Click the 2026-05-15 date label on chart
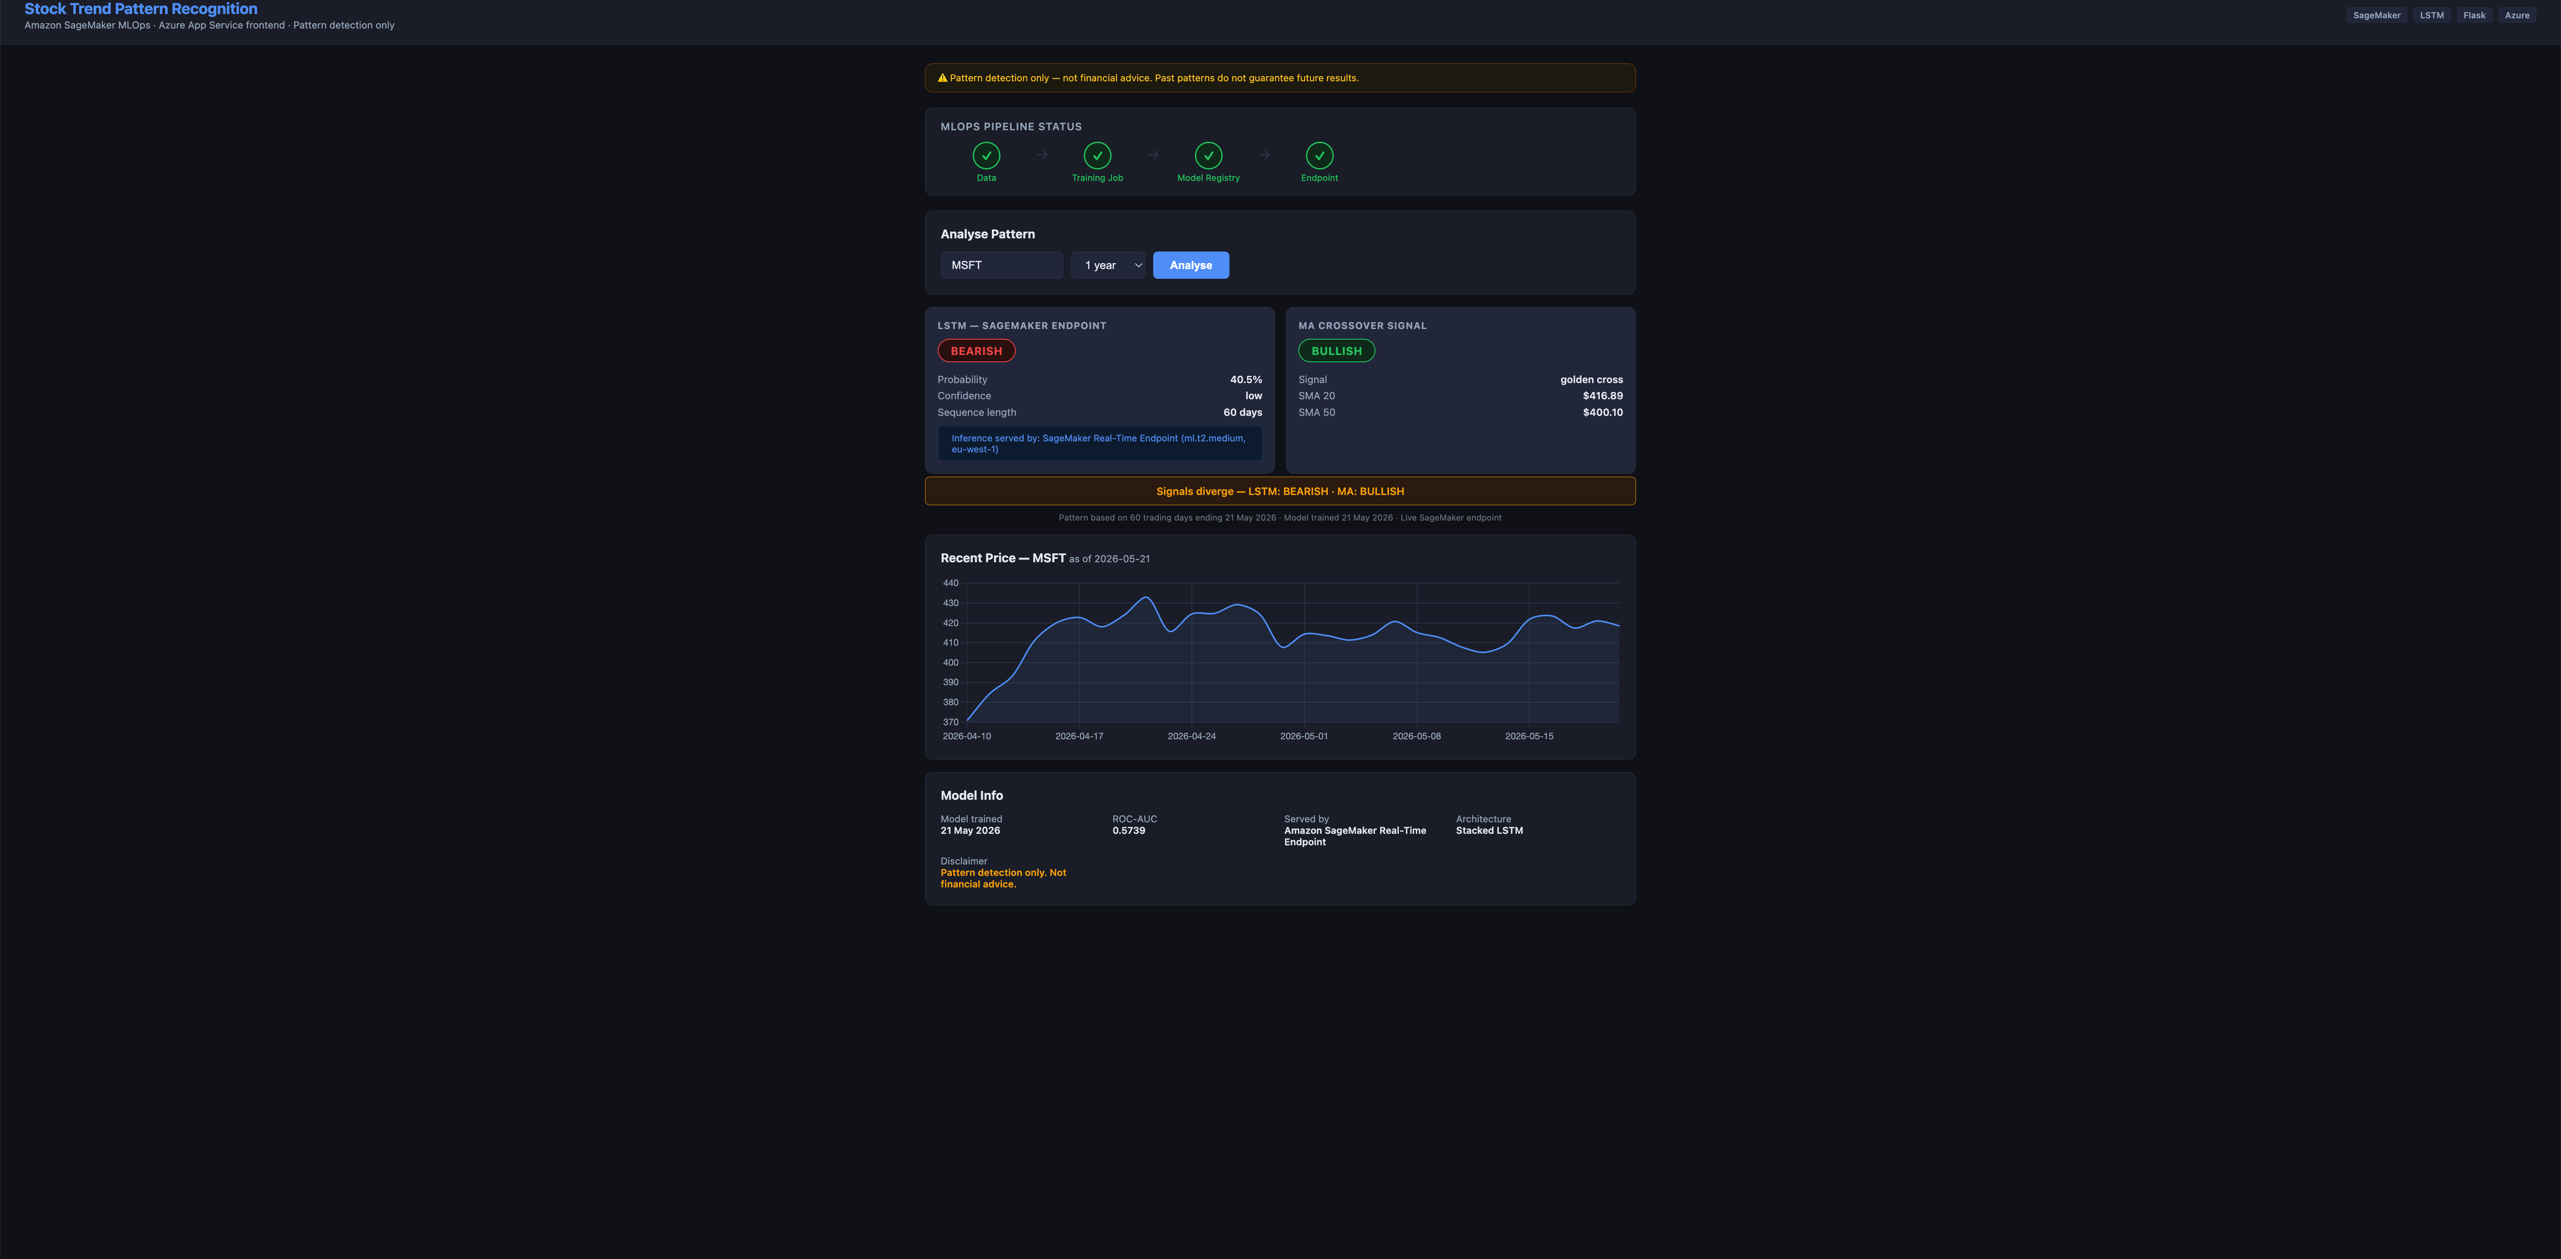This screenshot has width=2561, height=1259. (1528, 736)
